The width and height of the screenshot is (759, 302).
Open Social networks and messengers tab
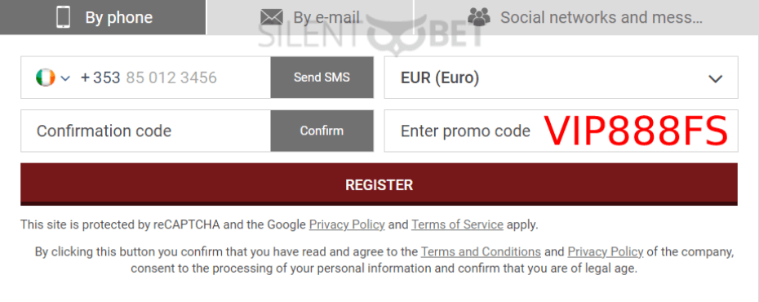pyautogui.click(x=587, y=17)
